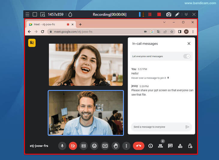Open Chrome three-dot menu
Viewport: 219px width, 160px height.
(193, 32)
